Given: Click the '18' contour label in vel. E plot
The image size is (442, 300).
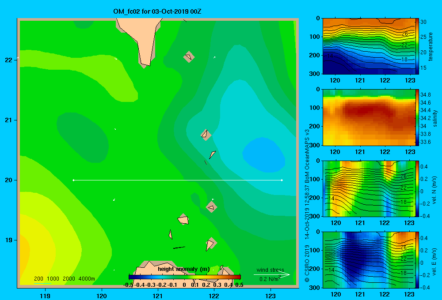Looking at the screenshot, I should coord(404,273).
